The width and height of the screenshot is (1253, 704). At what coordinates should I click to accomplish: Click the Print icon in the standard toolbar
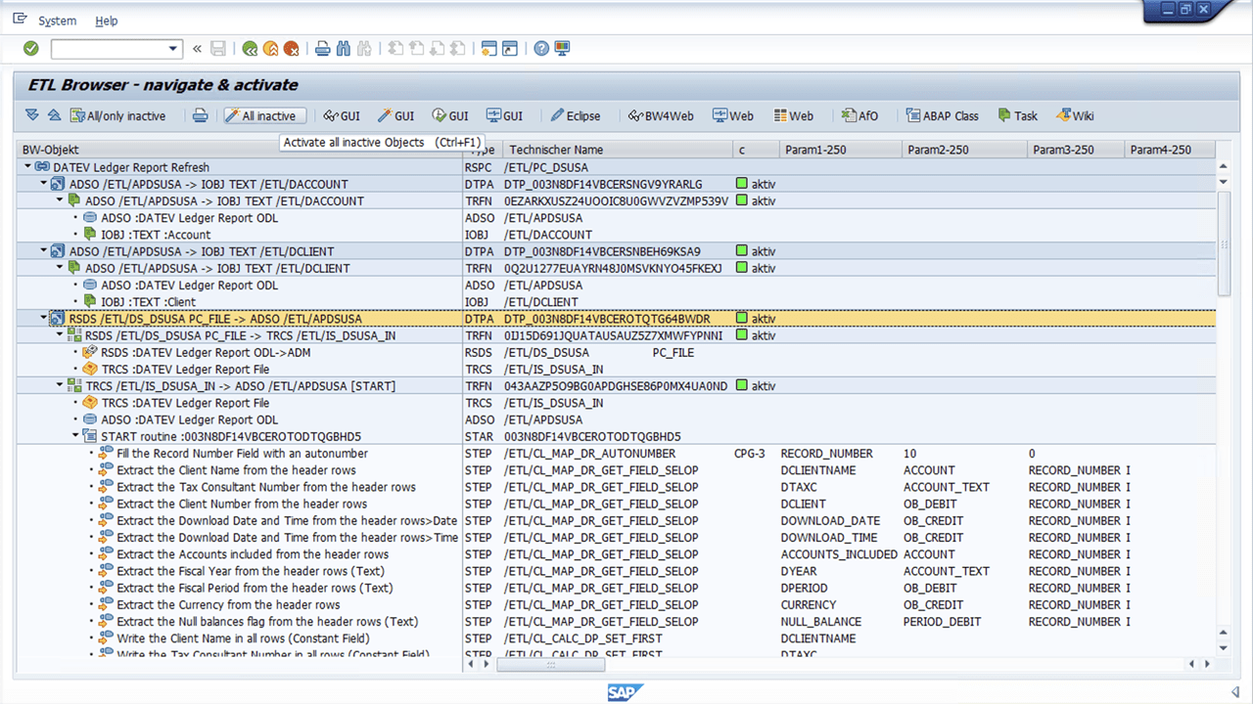point(322,48)
